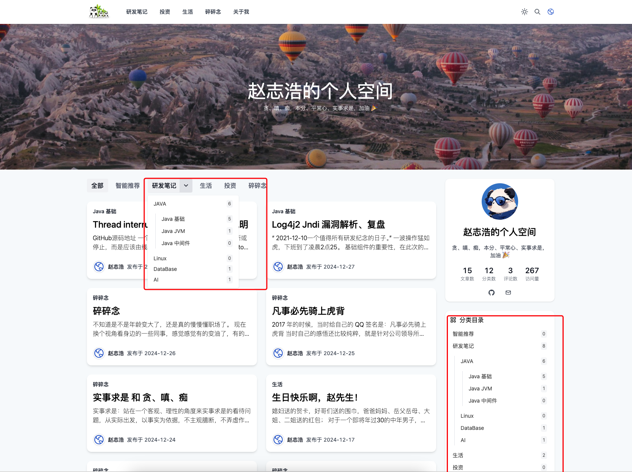Open the Log4j2 Jndi 漏洞解析 article
The image size is (632, 472).
(x=328, y=225)
